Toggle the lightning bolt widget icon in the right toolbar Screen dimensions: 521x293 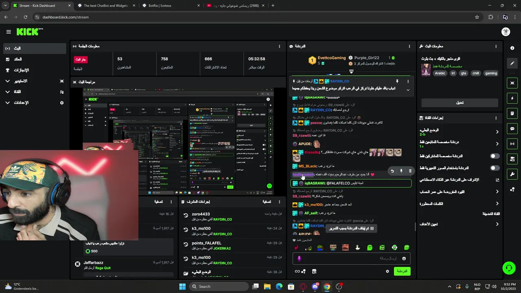[x=512, y=98]
